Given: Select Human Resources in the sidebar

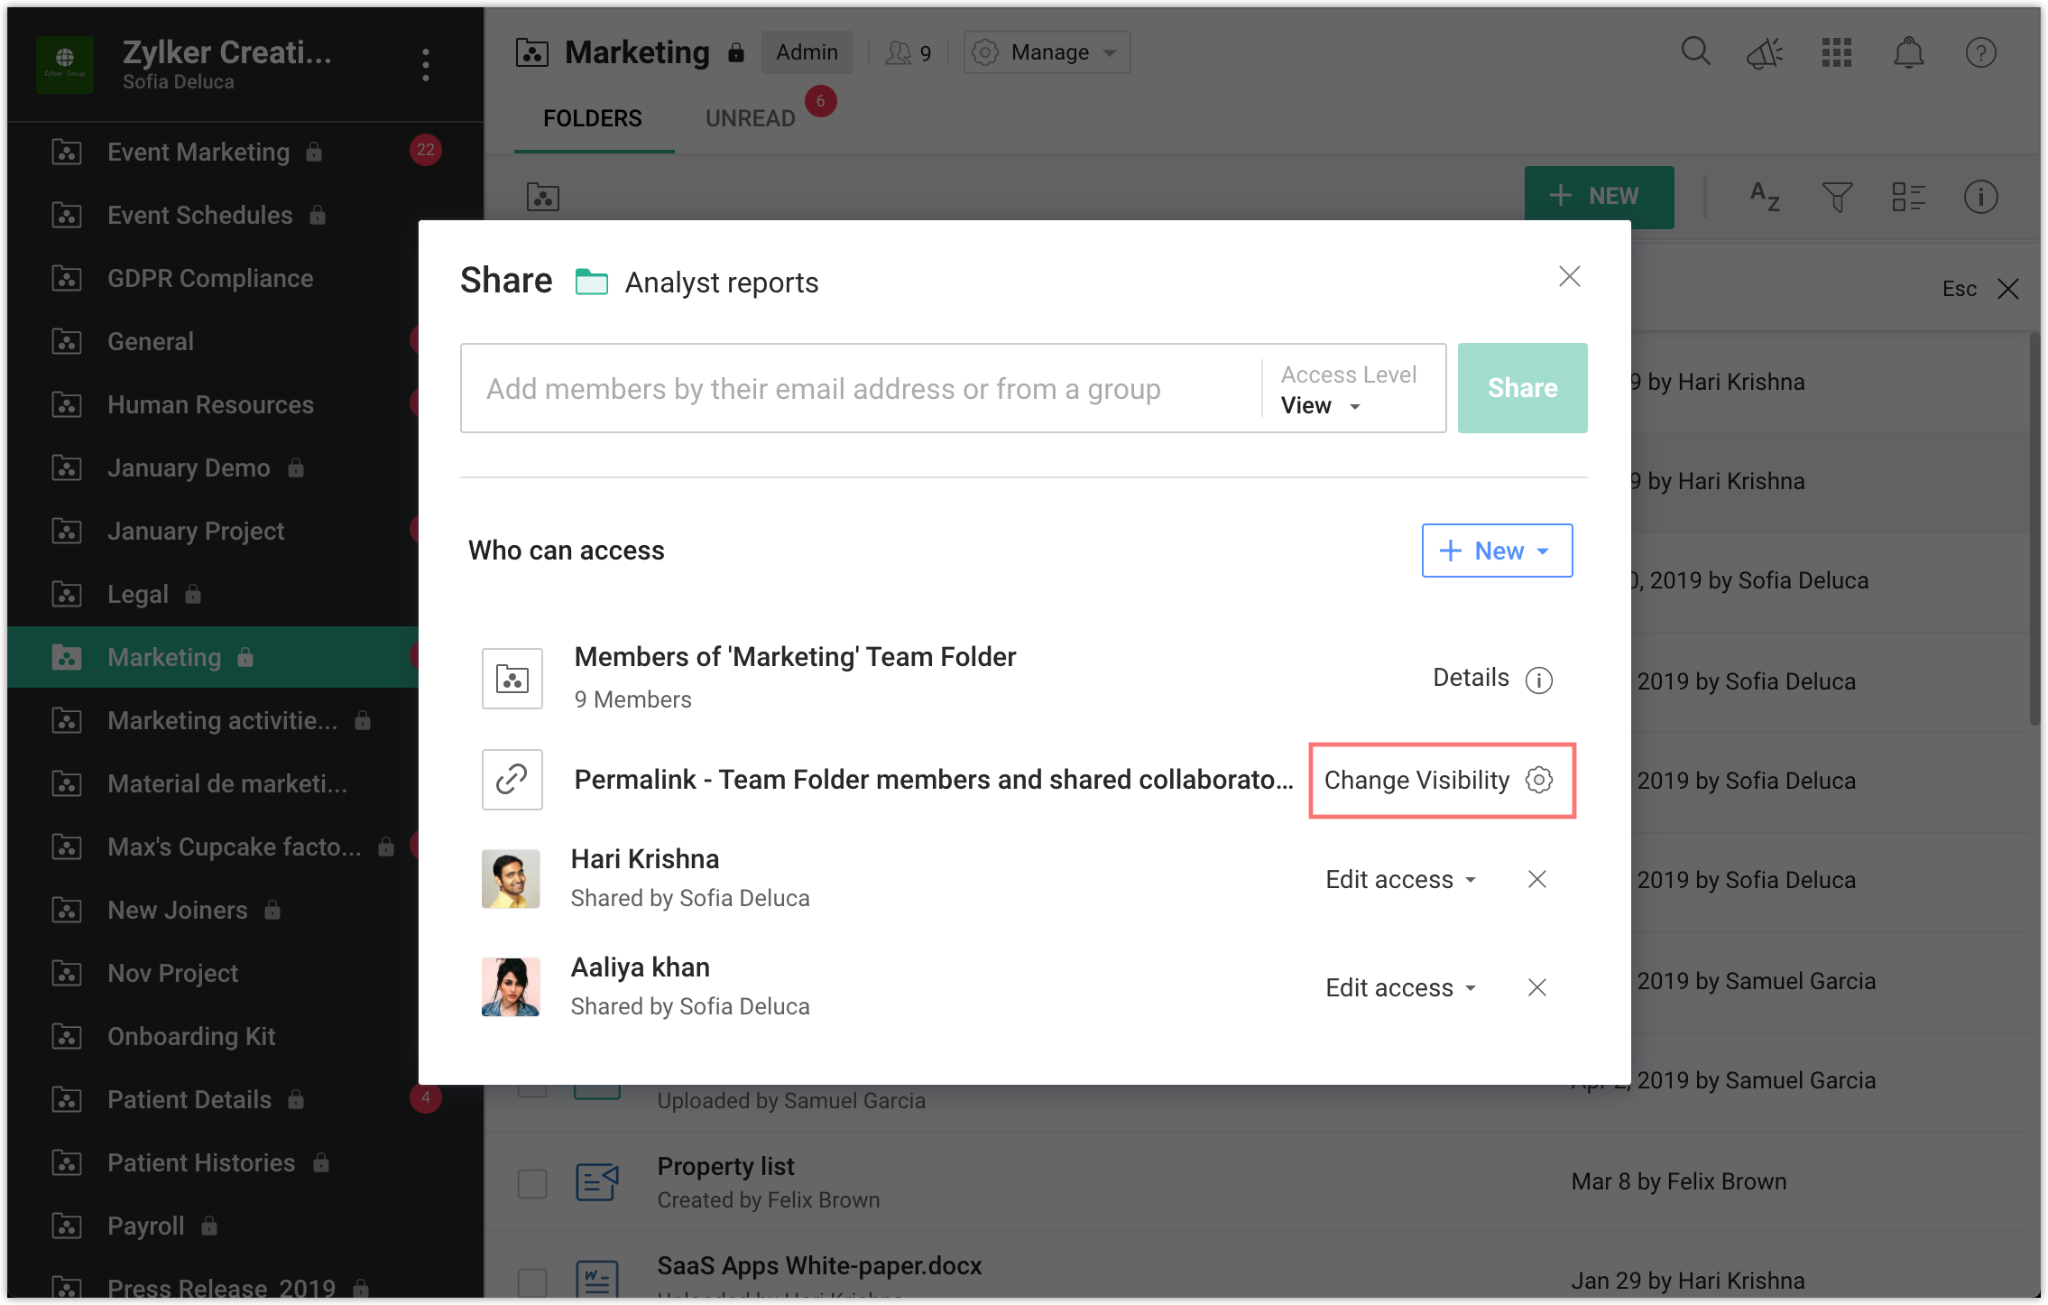Looking at the screenshot, I should pos(210,404).
